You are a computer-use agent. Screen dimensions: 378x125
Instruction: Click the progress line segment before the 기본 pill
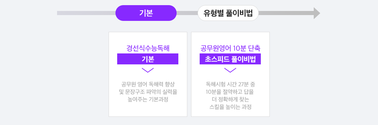(x=86, y=13)
